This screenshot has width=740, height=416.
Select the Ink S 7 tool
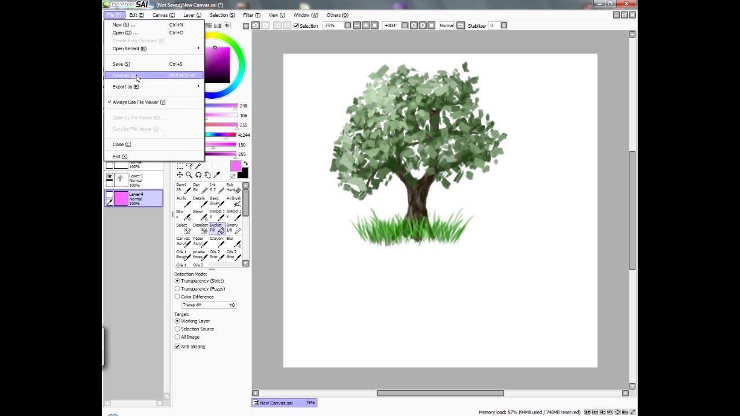click(x=217, y=188)
